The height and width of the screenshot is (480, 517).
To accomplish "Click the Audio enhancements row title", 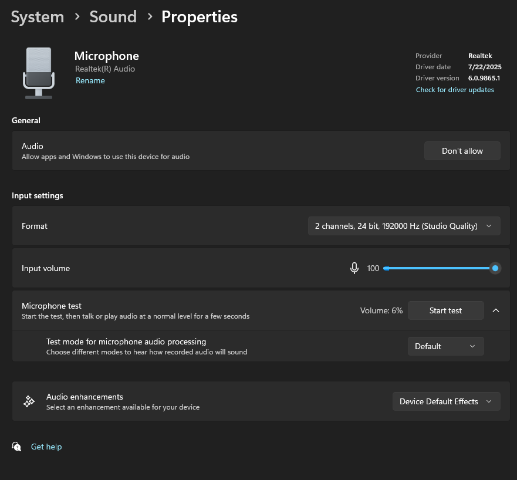I will [85, 397].
